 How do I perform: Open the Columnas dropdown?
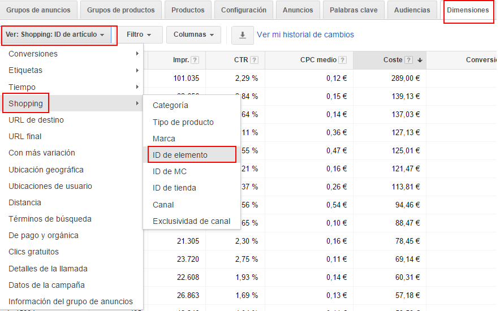click(193, 35)
